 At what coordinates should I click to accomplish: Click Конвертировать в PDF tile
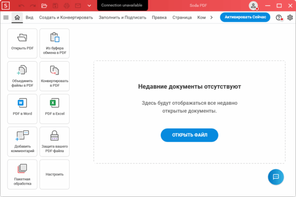(x=55, y=76)
